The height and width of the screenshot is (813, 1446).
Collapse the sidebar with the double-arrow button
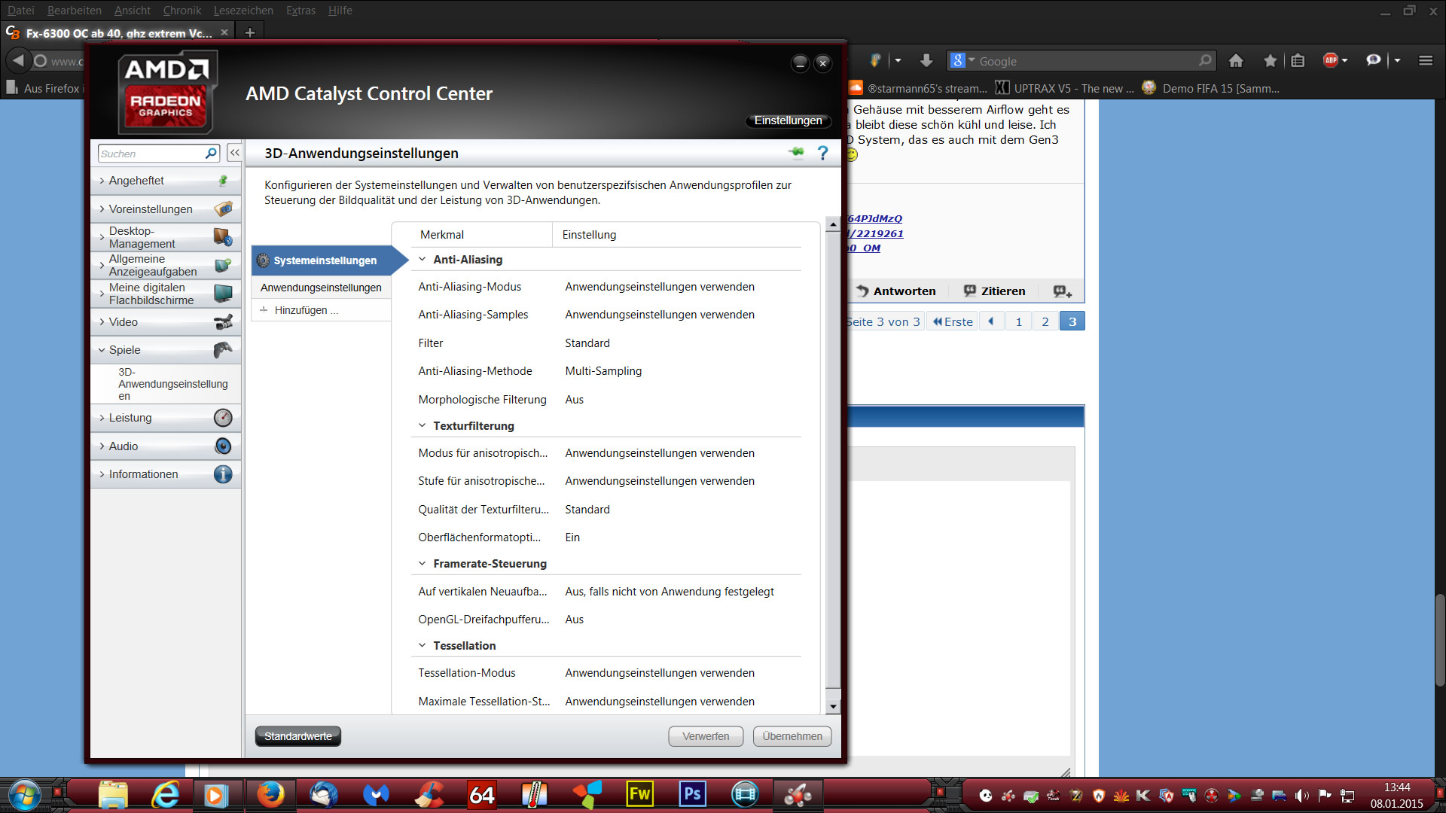pos(235,153)
